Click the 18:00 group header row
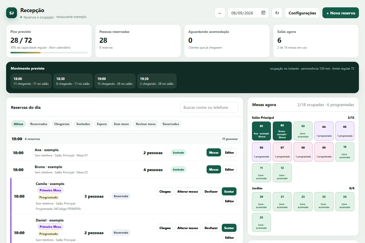Screen dimensions: 365x243 124,139
